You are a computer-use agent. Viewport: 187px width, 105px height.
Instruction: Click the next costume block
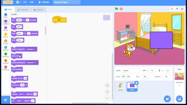tap(17, 56)
